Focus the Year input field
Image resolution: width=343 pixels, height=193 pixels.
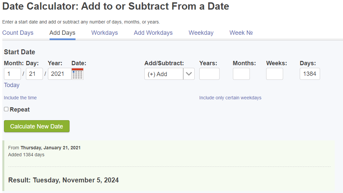(x=60, y=74)
